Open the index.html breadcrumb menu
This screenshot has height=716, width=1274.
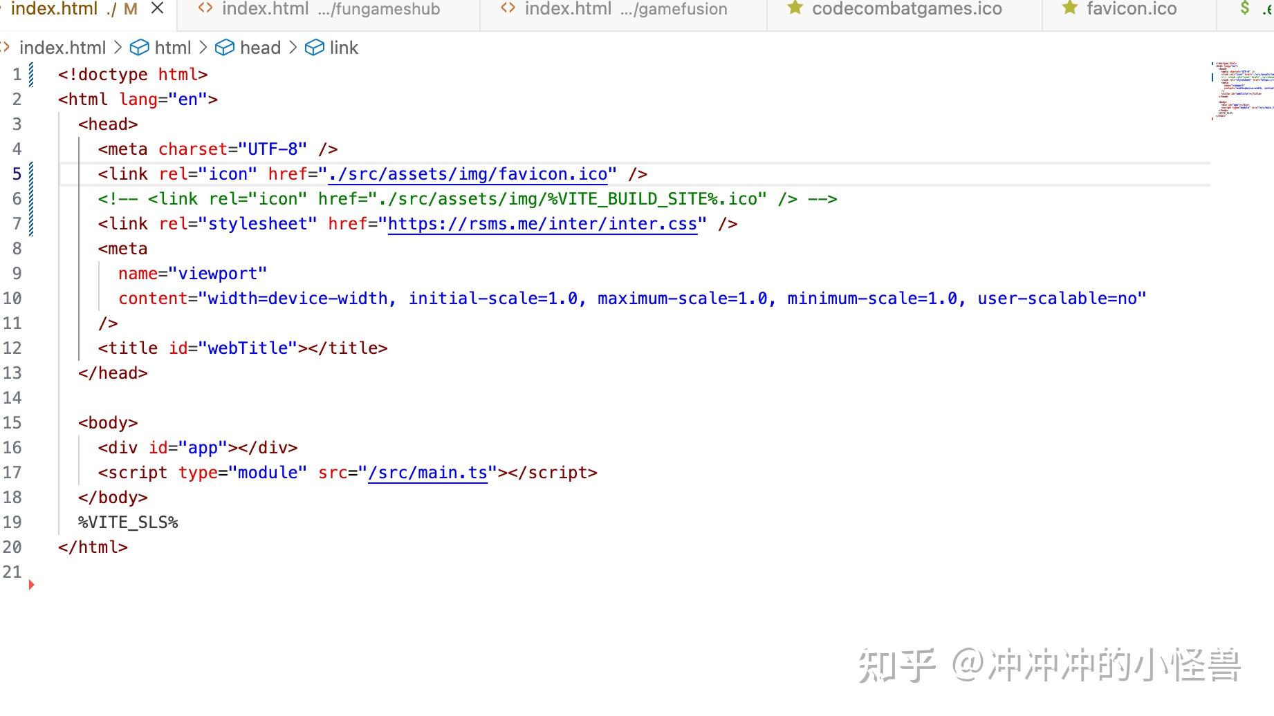63,47
